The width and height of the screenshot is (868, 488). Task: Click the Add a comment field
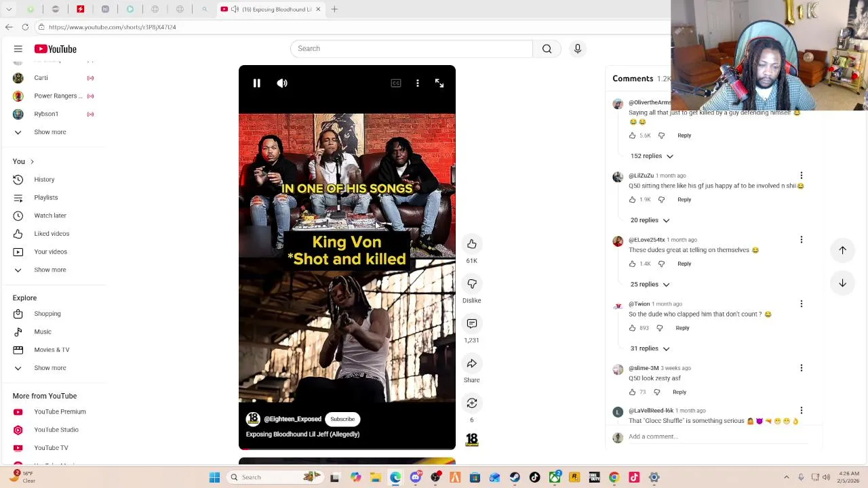tap(717, 437)
